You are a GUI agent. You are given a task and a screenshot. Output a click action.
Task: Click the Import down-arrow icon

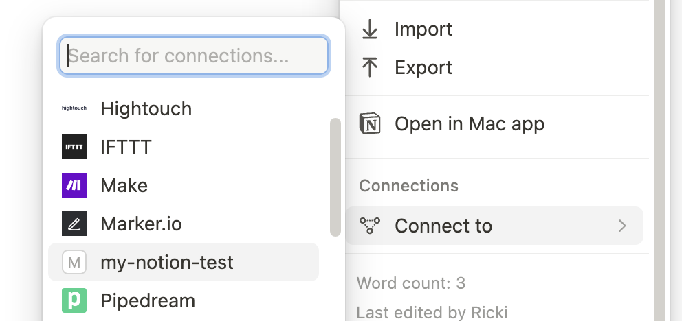[370, 29]
